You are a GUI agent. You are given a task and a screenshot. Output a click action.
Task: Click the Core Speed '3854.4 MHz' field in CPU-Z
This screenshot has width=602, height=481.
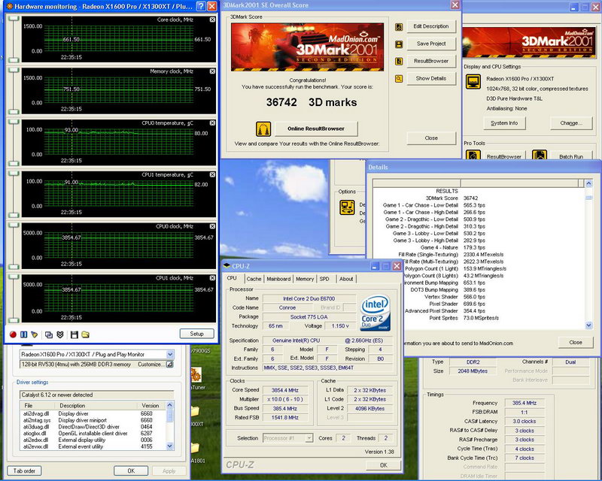click(x=285, y=390)
